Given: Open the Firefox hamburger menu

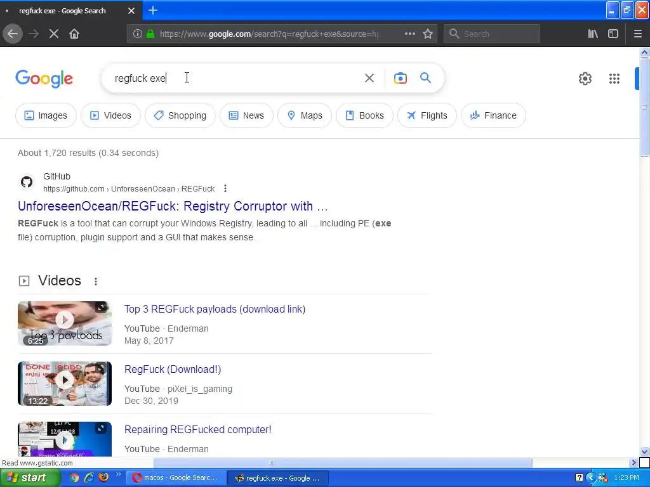Looking at the screenshot, I should click(x=638, y=34).
